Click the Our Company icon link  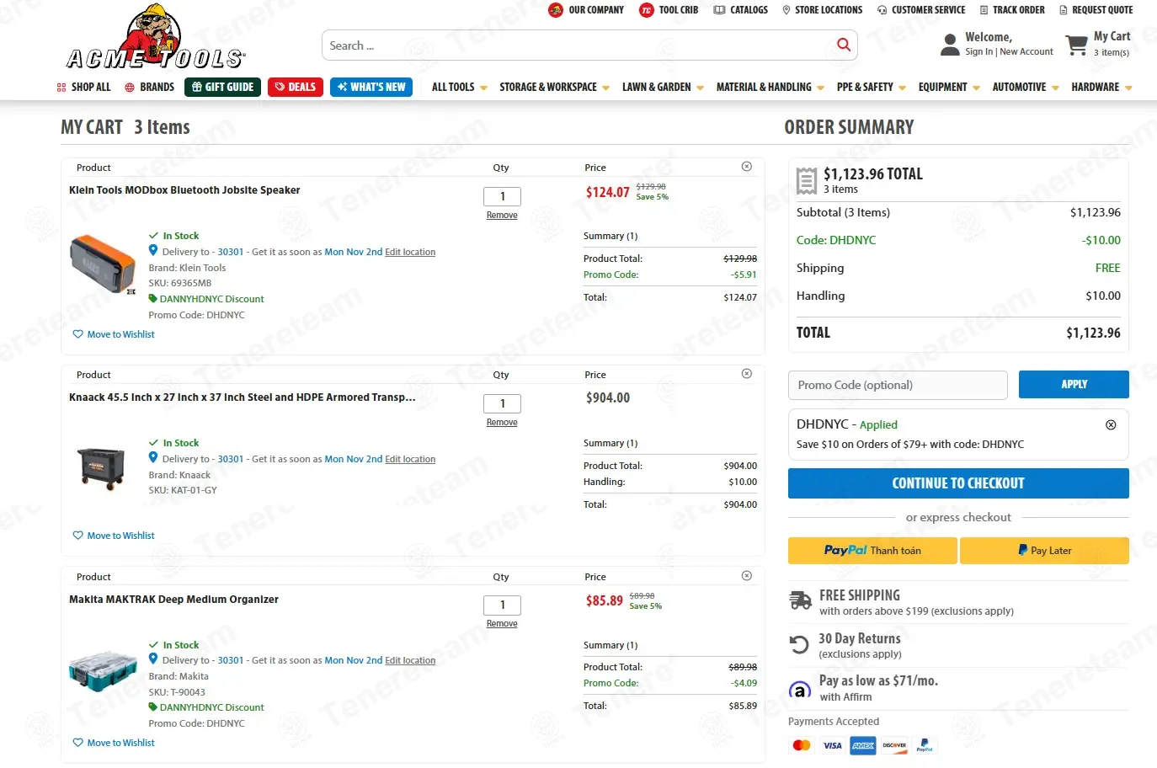(x=586, y=10)
